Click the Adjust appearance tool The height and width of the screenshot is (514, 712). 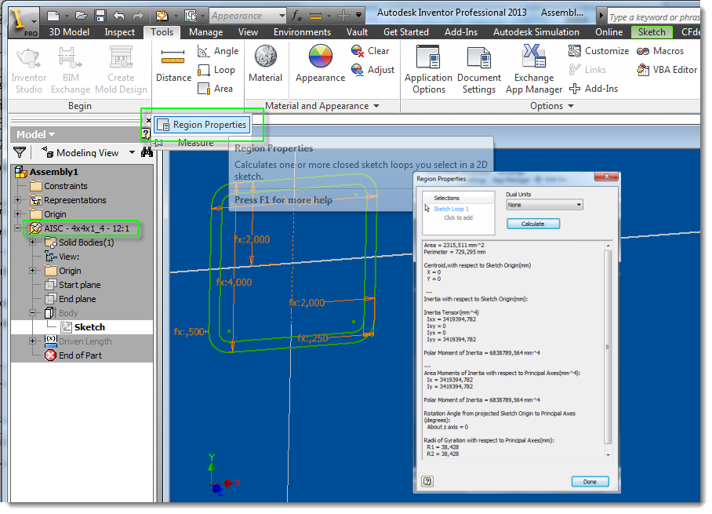point(372,70)
